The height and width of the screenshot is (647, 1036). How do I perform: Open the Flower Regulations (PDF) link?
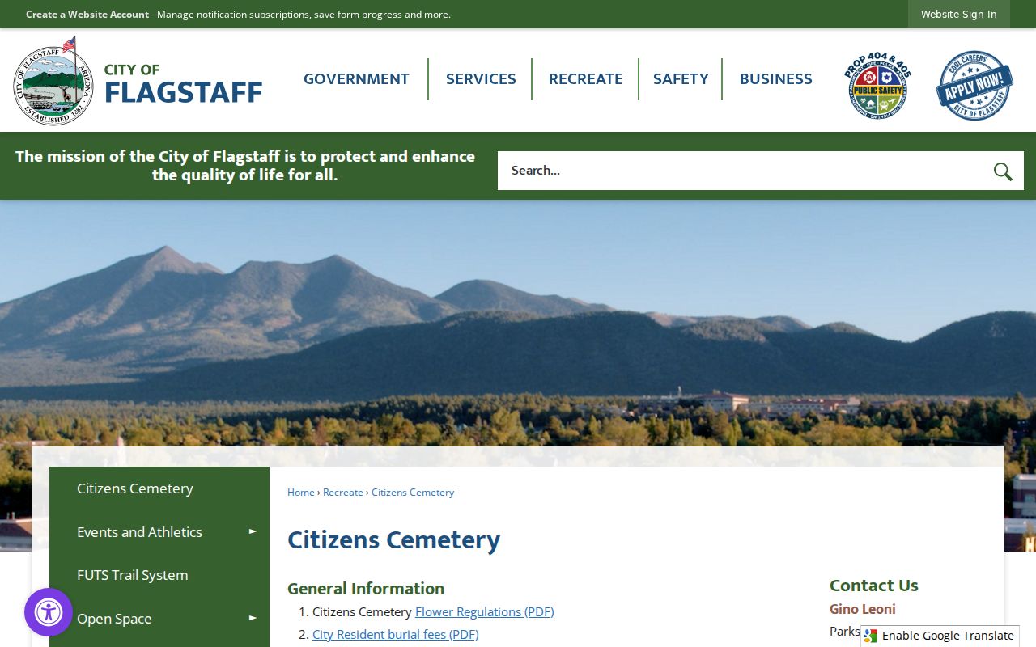[484, 612]
